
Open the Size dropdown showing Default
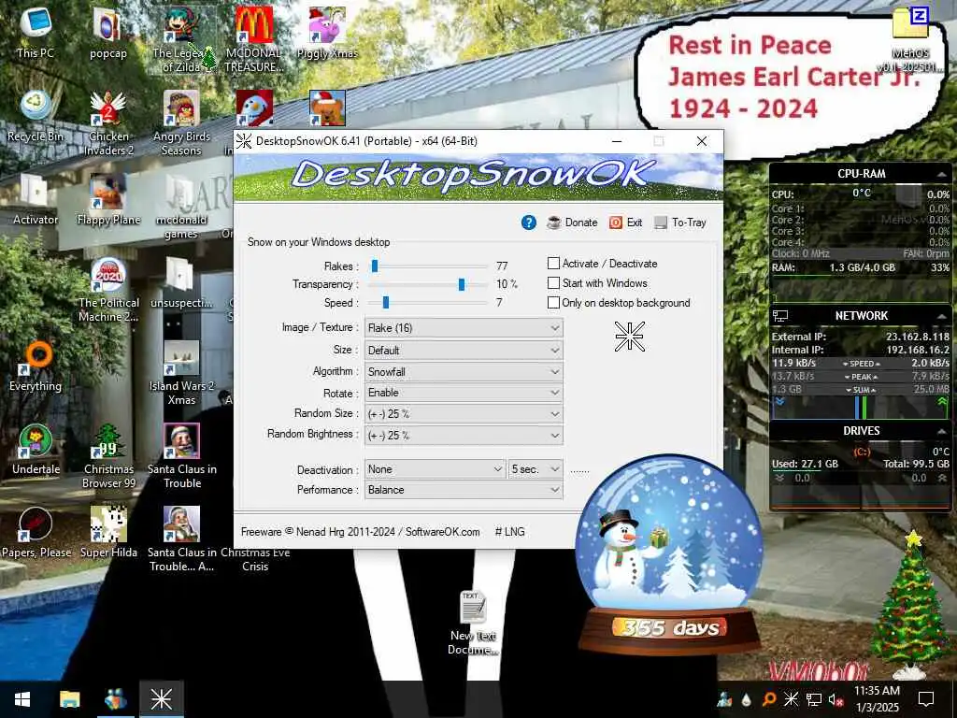coord(464,351)
